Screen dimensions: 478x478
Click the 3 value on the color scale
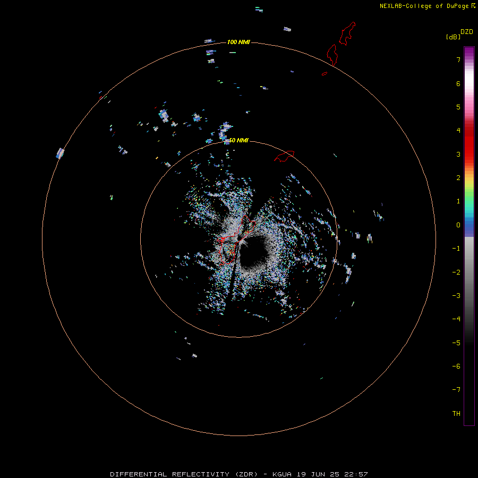coord(458,154)
